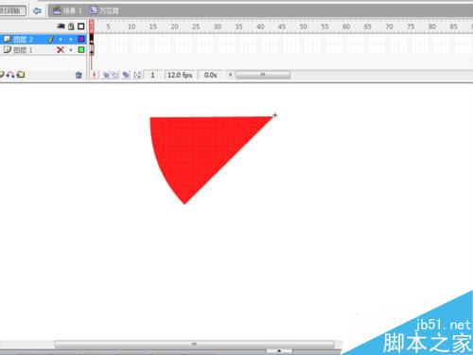Image resolution: width=473 pixels, height=355 pixels.
Task: Select the 图层 1 layer
Action: coord(43,50)
